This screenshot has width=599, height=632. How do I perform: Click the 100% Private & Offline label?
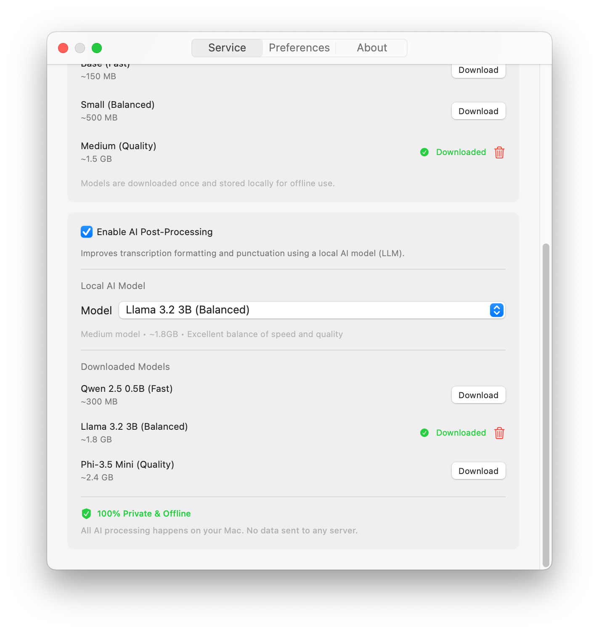[x=144, y=514]
